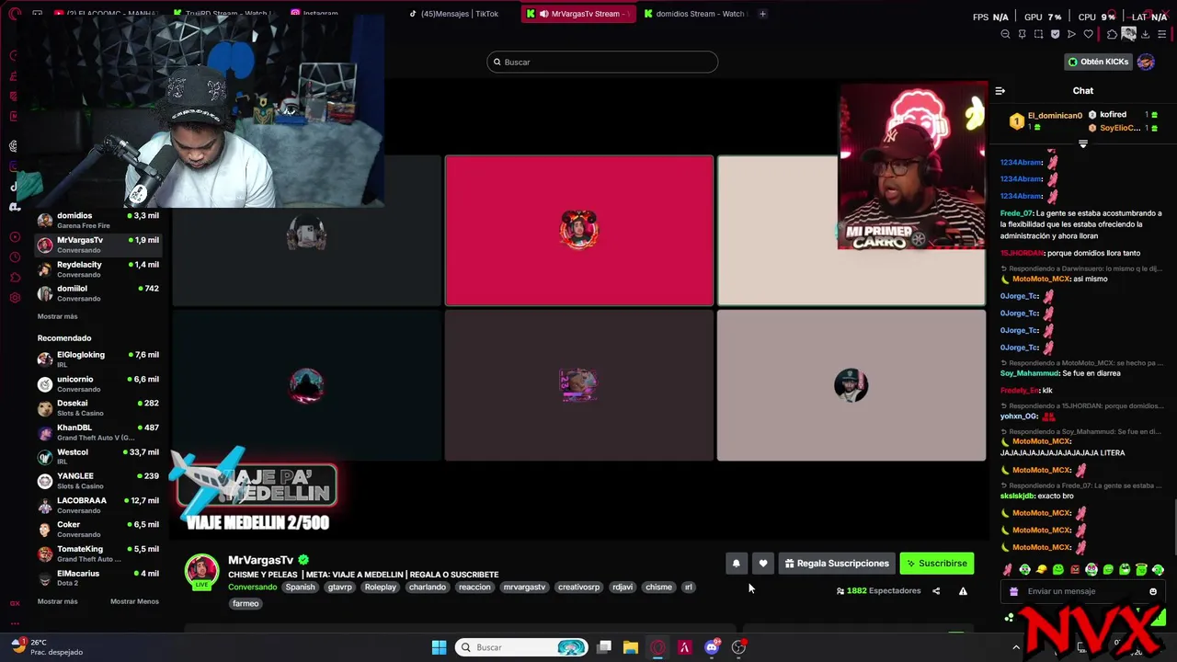
Task: Click Mostrar más under followed channels
Action: (x=57, y=316)
